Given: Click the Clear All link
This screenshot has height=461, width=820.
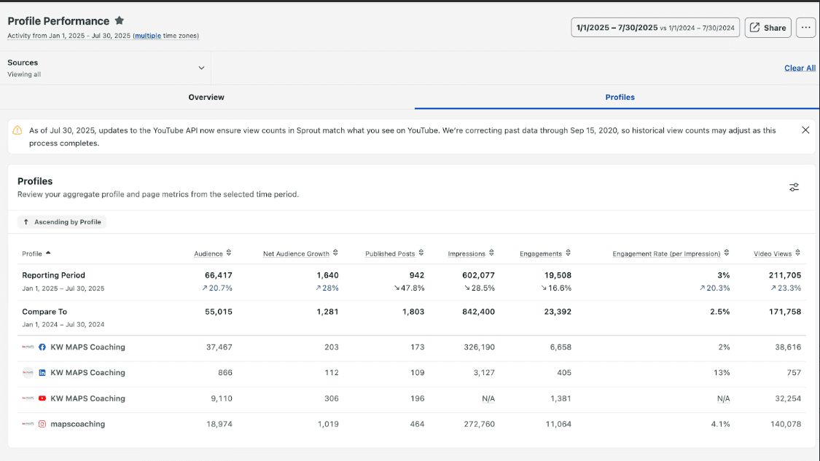Looking at the screenshot, I should 800,68.
